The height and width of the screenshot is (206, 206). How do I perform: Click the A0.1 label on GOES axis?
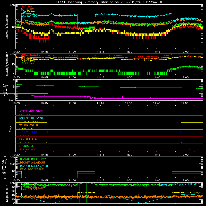tap(12, 100)
